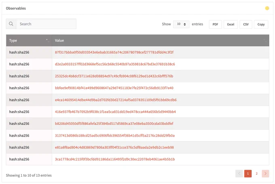The height and width of the screenshot is (184, 275).
Task: Click 'Showing 1 to 10 of 13 entries'
Action: point(29,175)
